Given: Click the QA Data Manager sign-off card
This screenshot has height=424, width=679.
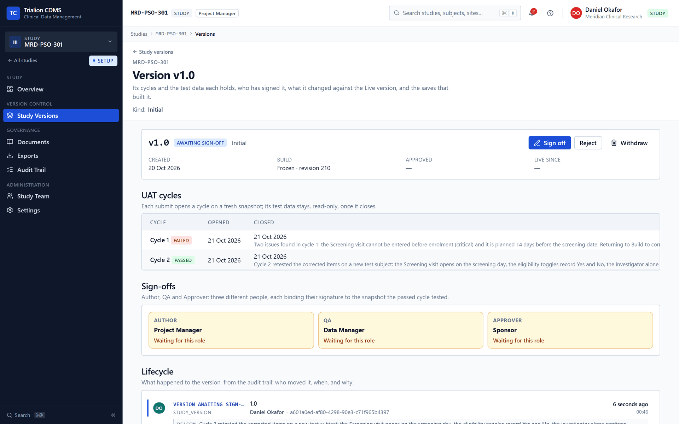Looking at the screenshot, I should tap(401, 330).
